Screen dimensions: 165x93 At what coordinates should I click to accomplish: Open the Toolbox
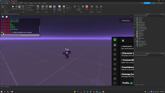click(43, 7)
